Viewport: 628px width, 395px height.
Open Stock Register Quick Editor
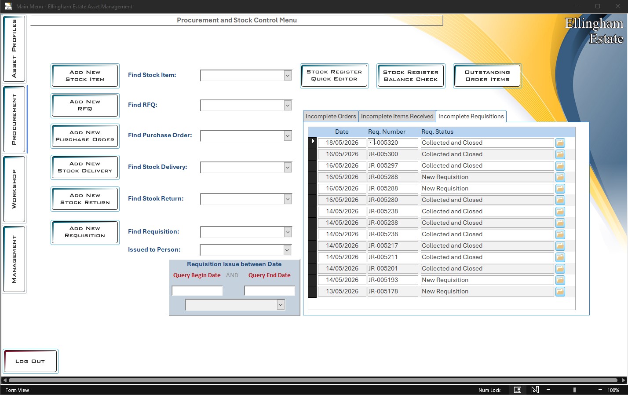[334, 76]
